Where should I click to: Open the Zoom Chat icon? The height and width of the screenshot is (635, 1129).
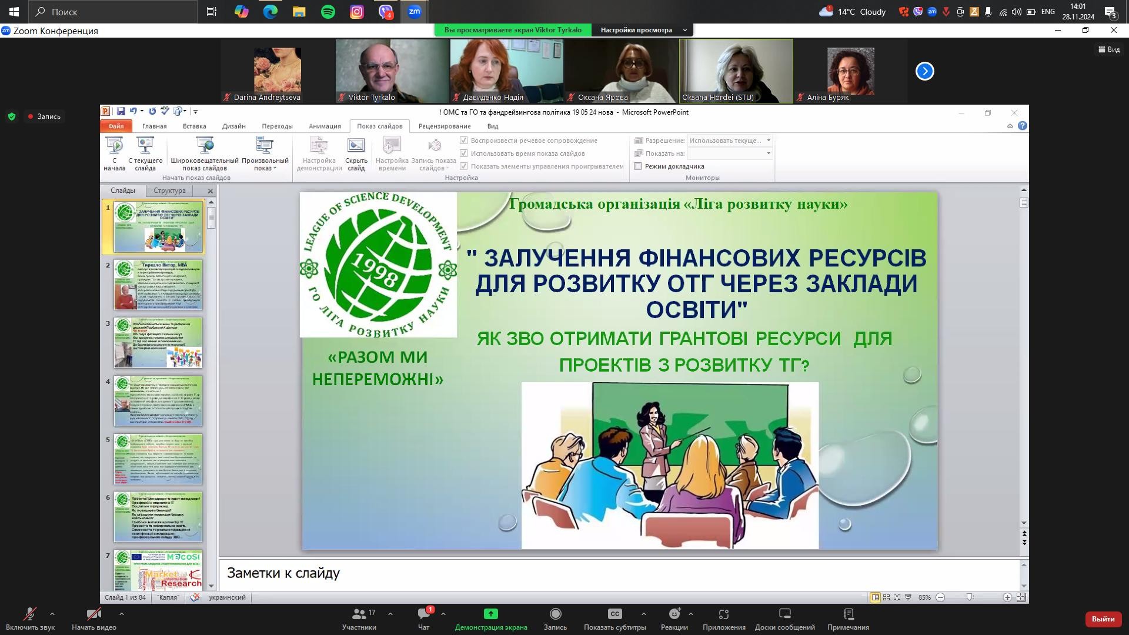[x=423, y=614]
